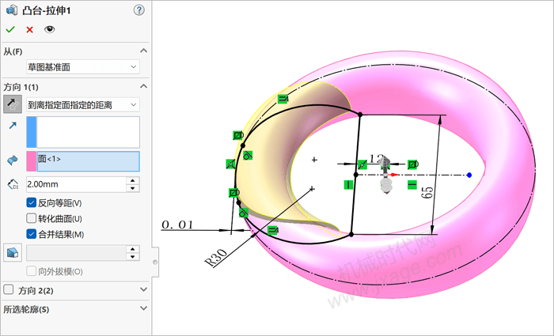This screenshot has height=336, width=554.
Task: Uncheck 反向等距(V)
Action: pos(31,202)
